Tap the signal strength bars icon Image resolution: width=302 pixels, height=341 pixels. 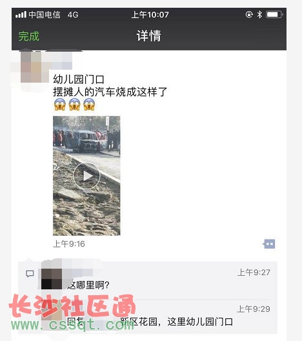coord(21,15)
